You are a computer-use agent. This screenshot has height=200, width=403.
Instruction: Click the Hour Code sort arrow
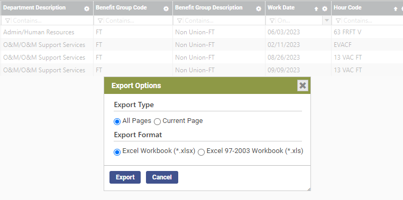395,9
